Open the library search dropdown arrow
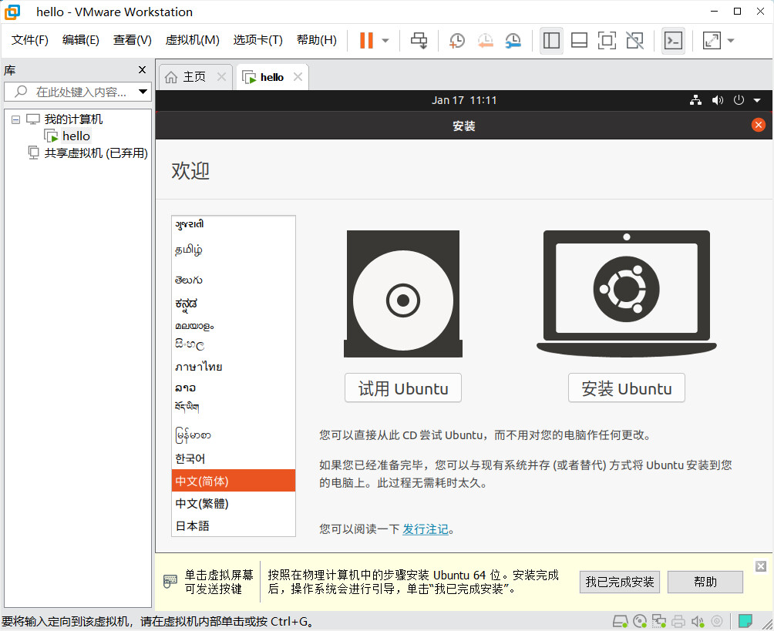This screenshot has width=774, height=631. click(x=143, y=92)
